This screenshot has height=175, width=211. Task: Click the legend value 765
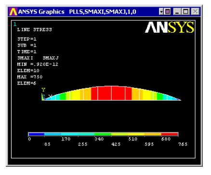(x=183, y=144)
